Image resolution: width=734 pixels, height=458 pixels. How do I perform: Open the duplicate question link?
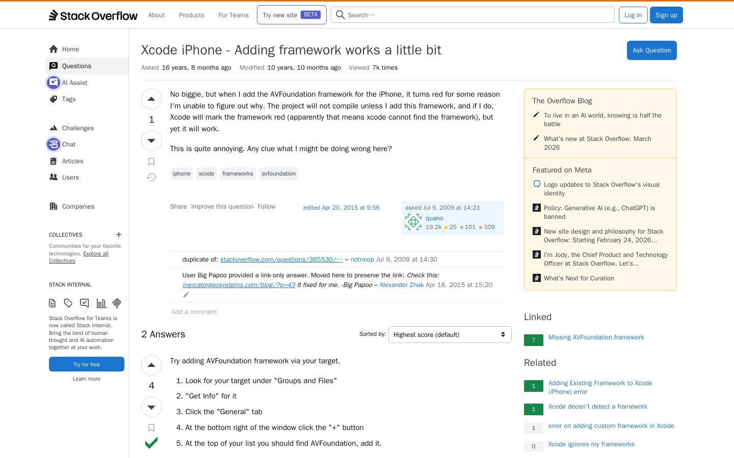(x=281, y=260)
